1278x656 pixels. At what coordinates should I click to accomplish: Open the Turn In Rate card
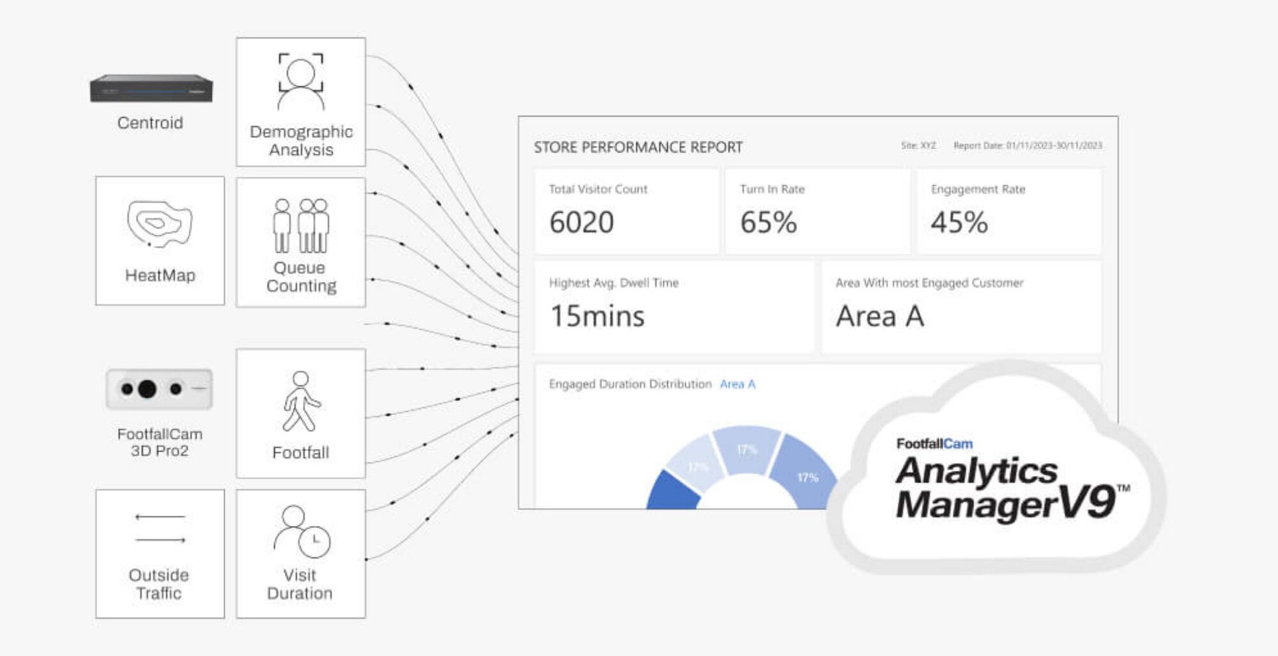pos(818,211)
